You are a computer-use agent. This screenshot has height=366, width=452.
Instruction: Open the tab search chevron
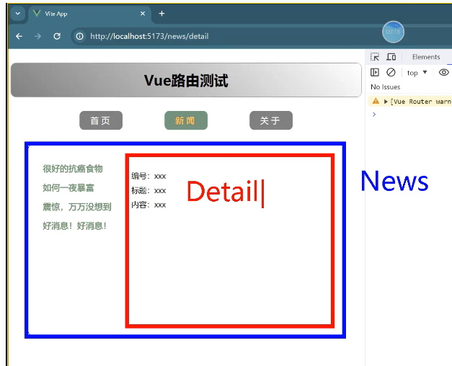(x=18, y=14)
